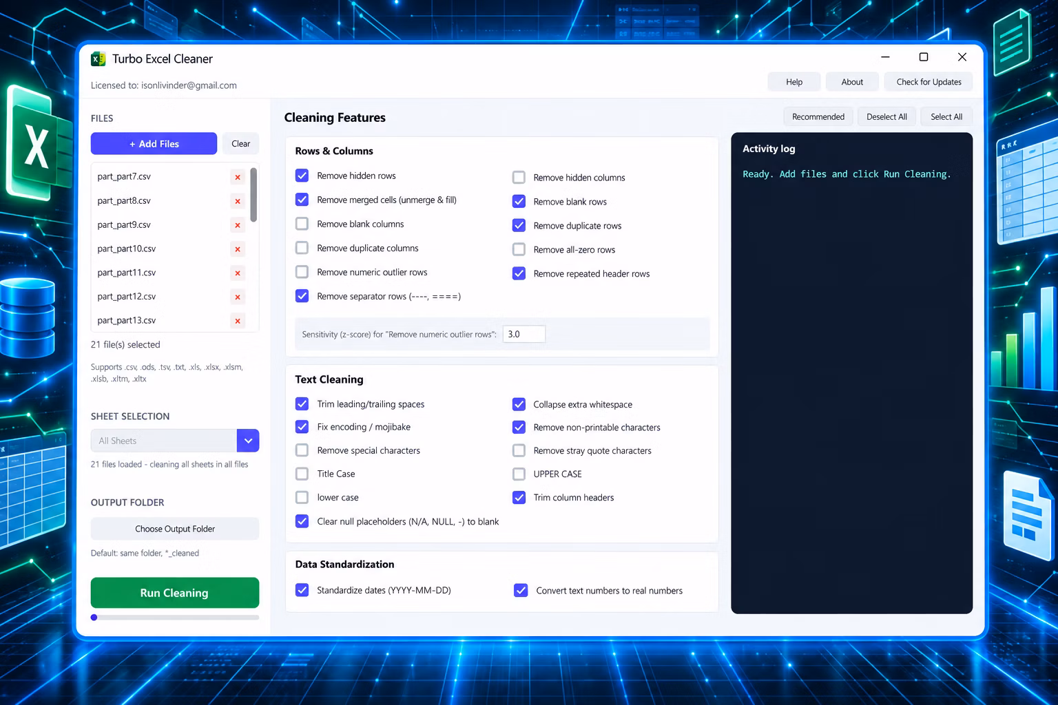Disable Remove separator rows option
Viewport: 1058px width, 705px height.
(x=302, y=296)
